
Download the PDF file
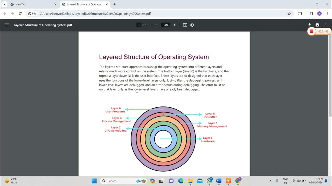tap(309, 25)
